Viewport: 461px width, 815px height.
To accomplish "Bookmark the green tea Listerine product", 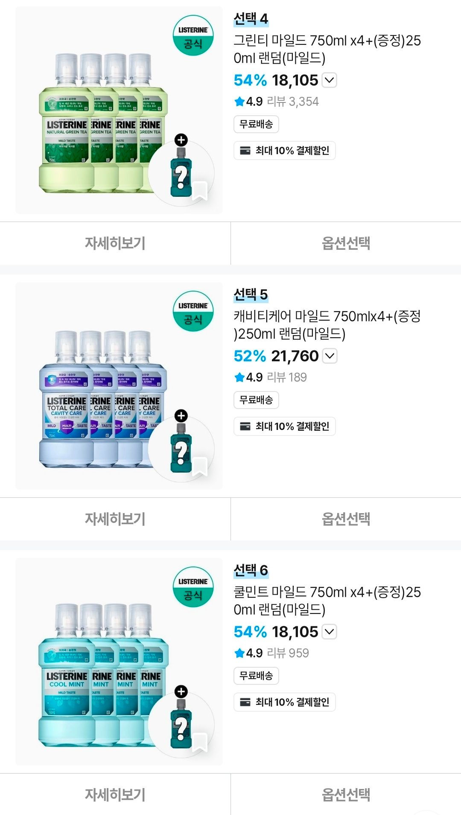I will point(200,191).
